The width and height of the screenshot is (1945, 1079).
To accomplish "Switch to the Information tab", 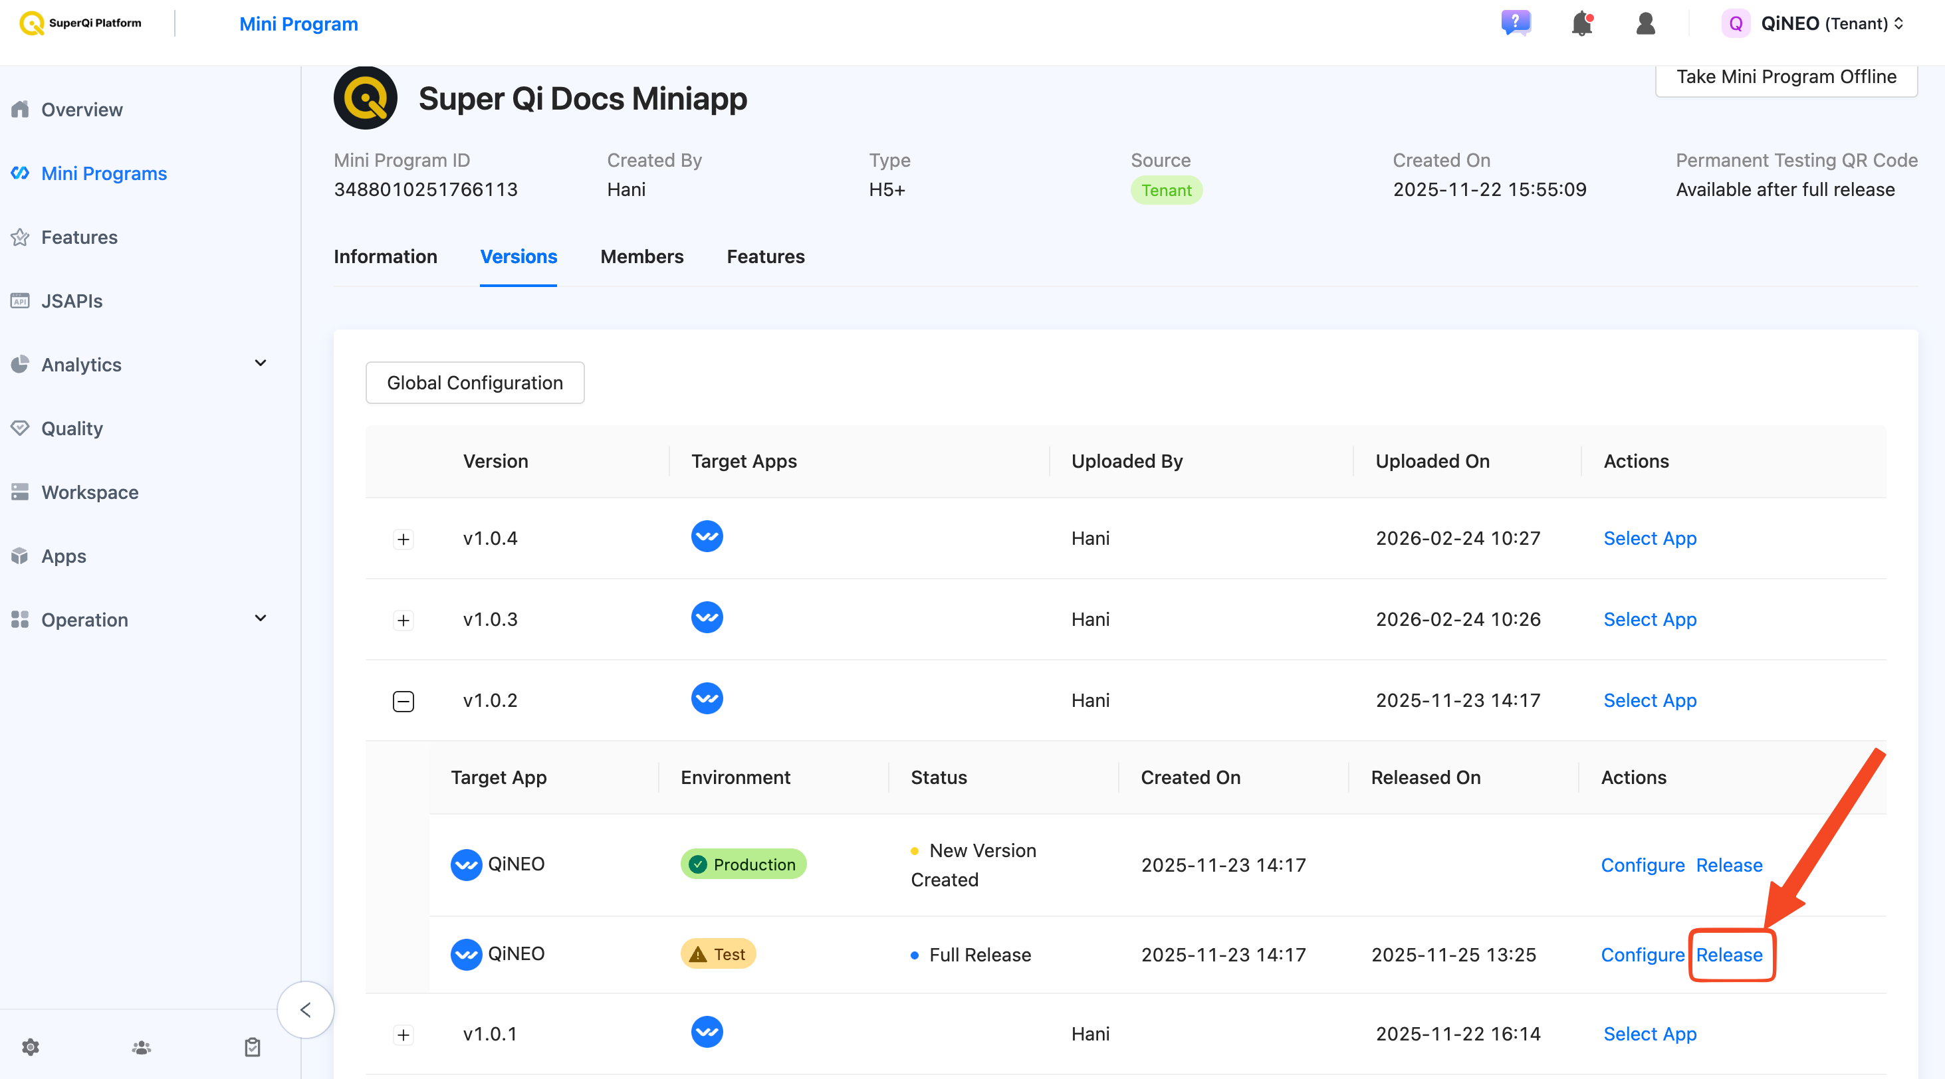I will (385, 256).
